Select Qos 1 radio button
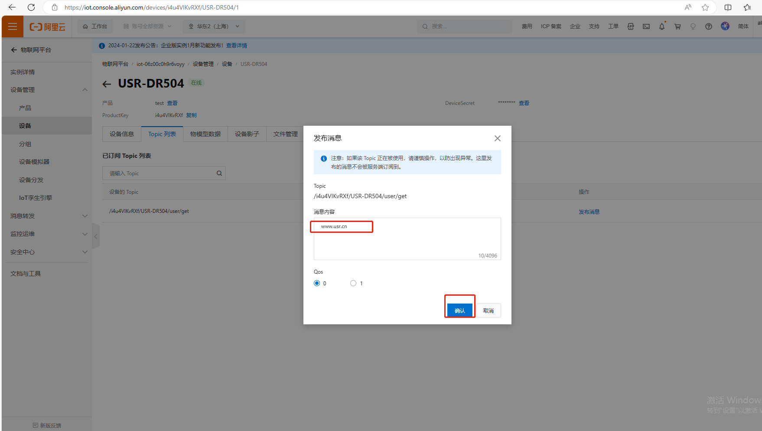 click(x=353, y=283)
